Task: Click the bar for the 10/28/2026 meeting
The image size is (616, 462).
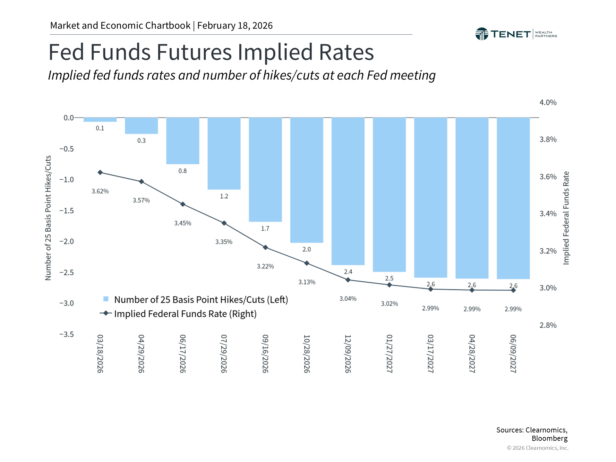Action: (307, 180)
